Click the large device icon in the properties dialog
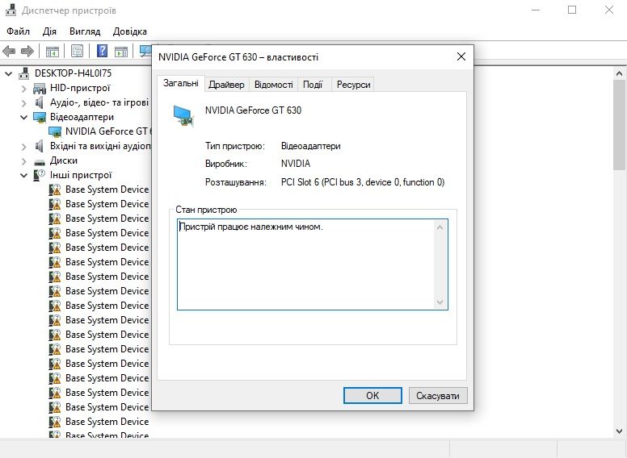 tap(184, 115)
